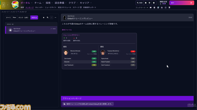Go back using the left arrow button
The height and width of the screenshot is (110, 197).
[3, 5]
